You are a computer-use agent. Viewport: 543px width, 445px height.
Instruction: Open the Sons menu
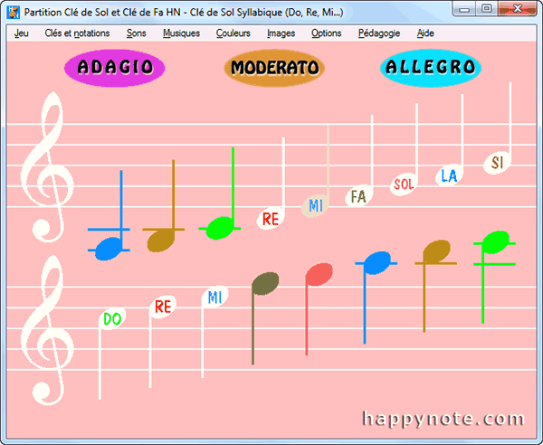tap(136, 33)
